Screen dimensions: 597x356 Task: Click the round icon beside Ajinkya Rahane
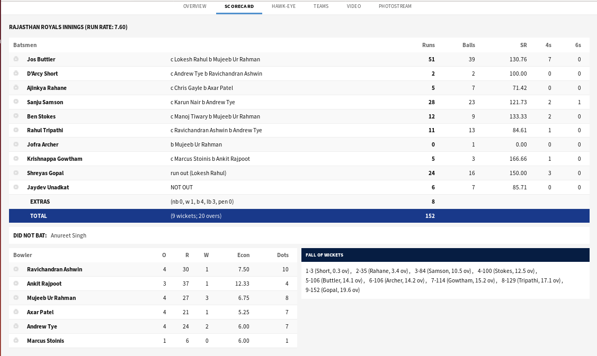click(x=16, y=87)
